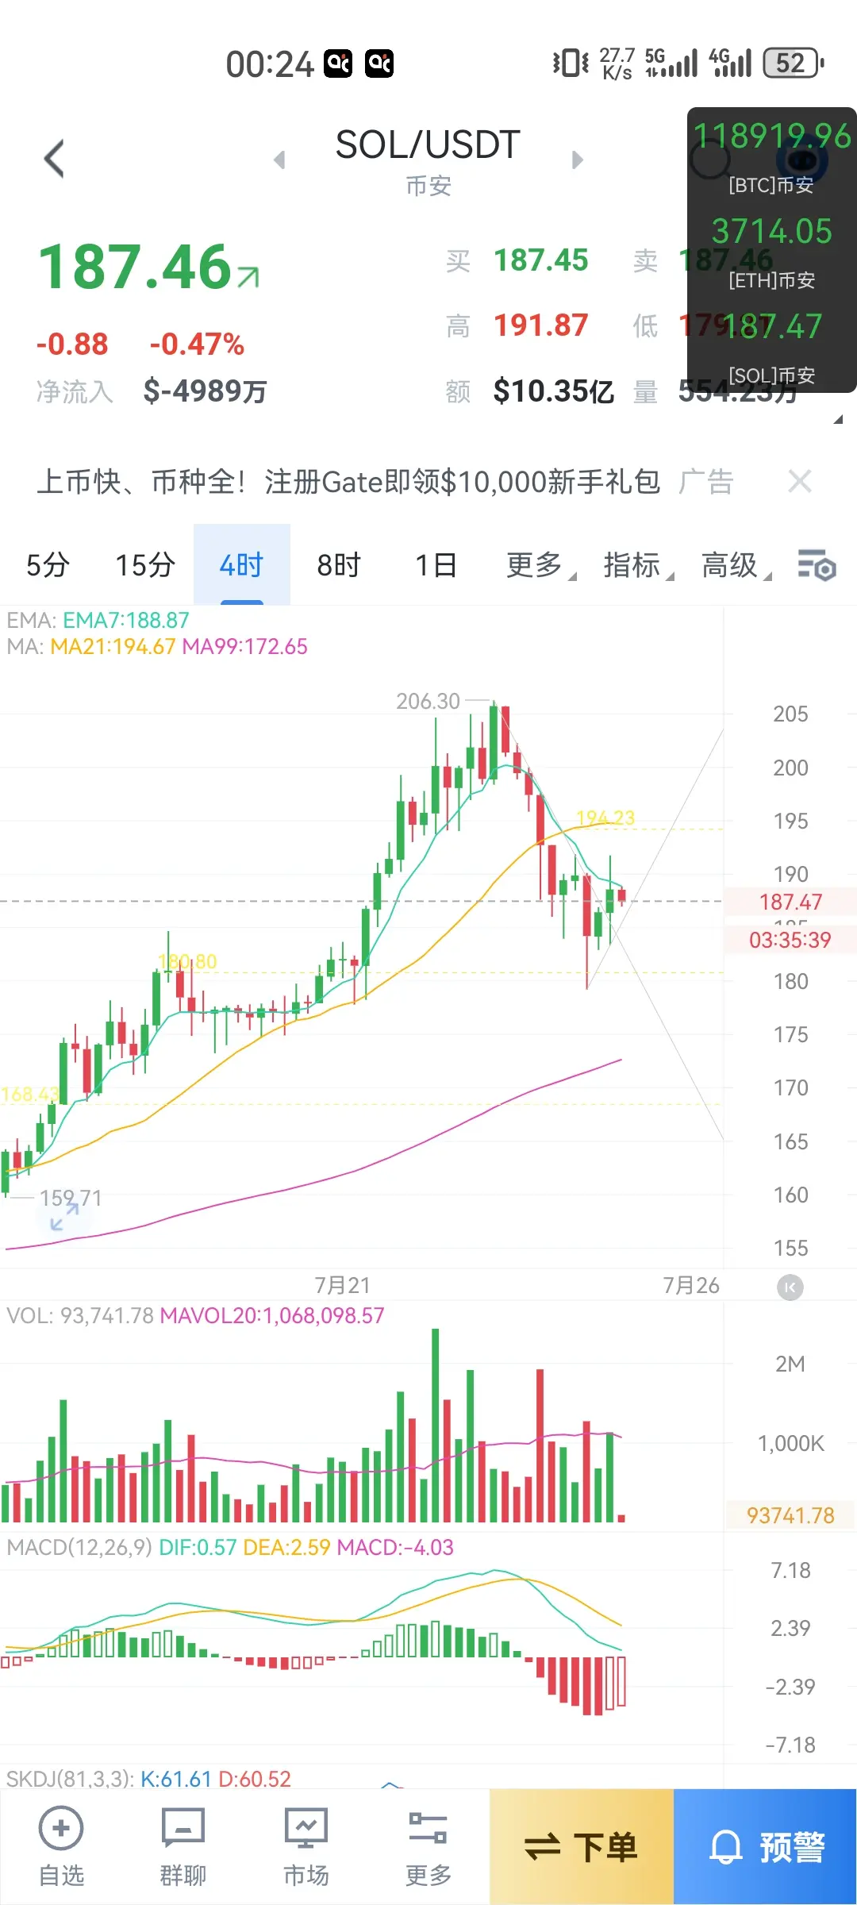Tap the fullscreen expand chart icon
Screen dimensions: 857x1905
coord(64,1217)
